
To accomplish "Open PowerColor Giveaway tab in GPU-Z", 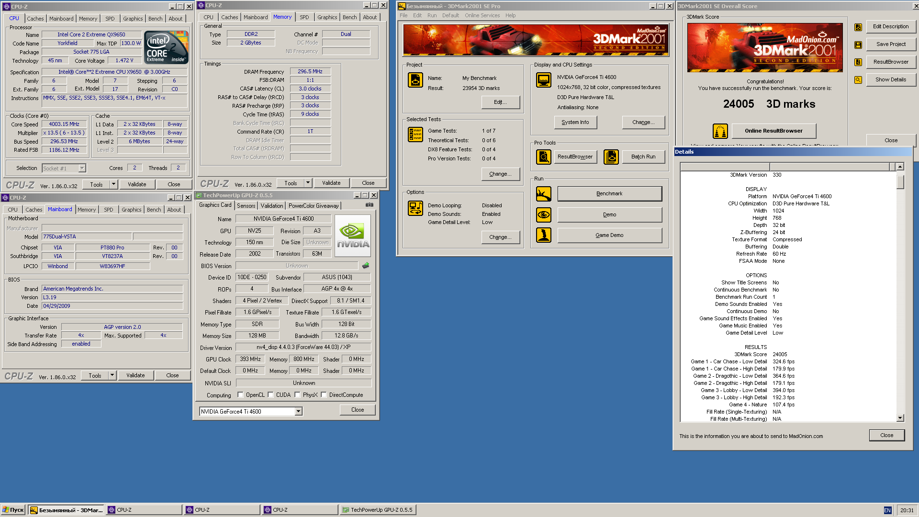I will (x=314, y=206).
